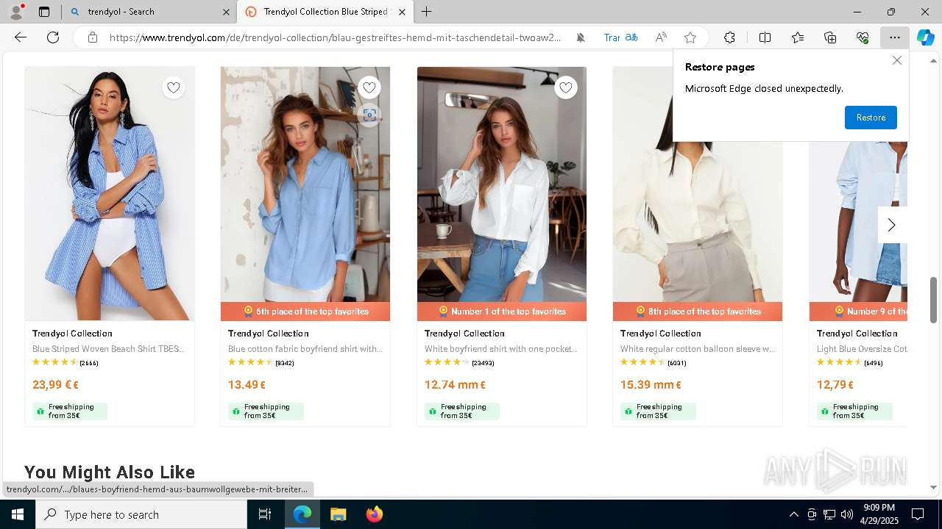Screen dimensions: 942x529
Task: Open volume control in system tray
Action: pyautogui.click(x=847, y=514)
